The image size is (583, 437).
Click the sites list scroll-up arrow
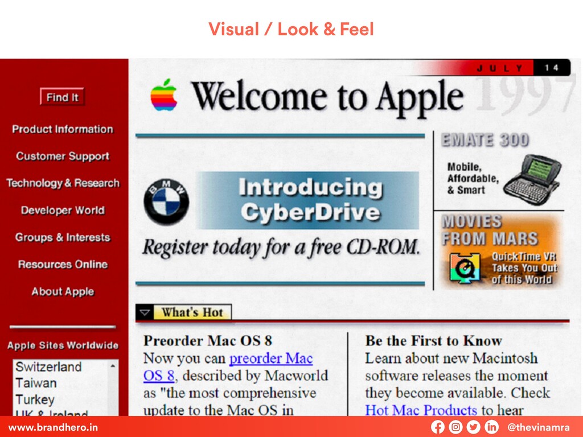click(x=112, y=366)
